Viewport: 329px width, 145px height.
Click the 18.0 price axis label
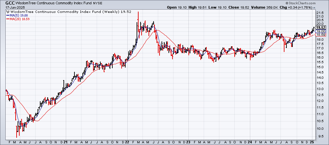pos(319,40)
